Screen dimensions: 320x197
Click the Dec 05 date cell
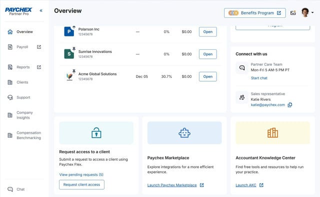pos(142,76)
